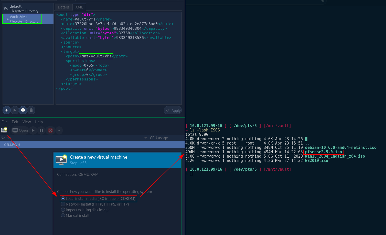Click the uuid value in pool XML

(x=116, y=24)
